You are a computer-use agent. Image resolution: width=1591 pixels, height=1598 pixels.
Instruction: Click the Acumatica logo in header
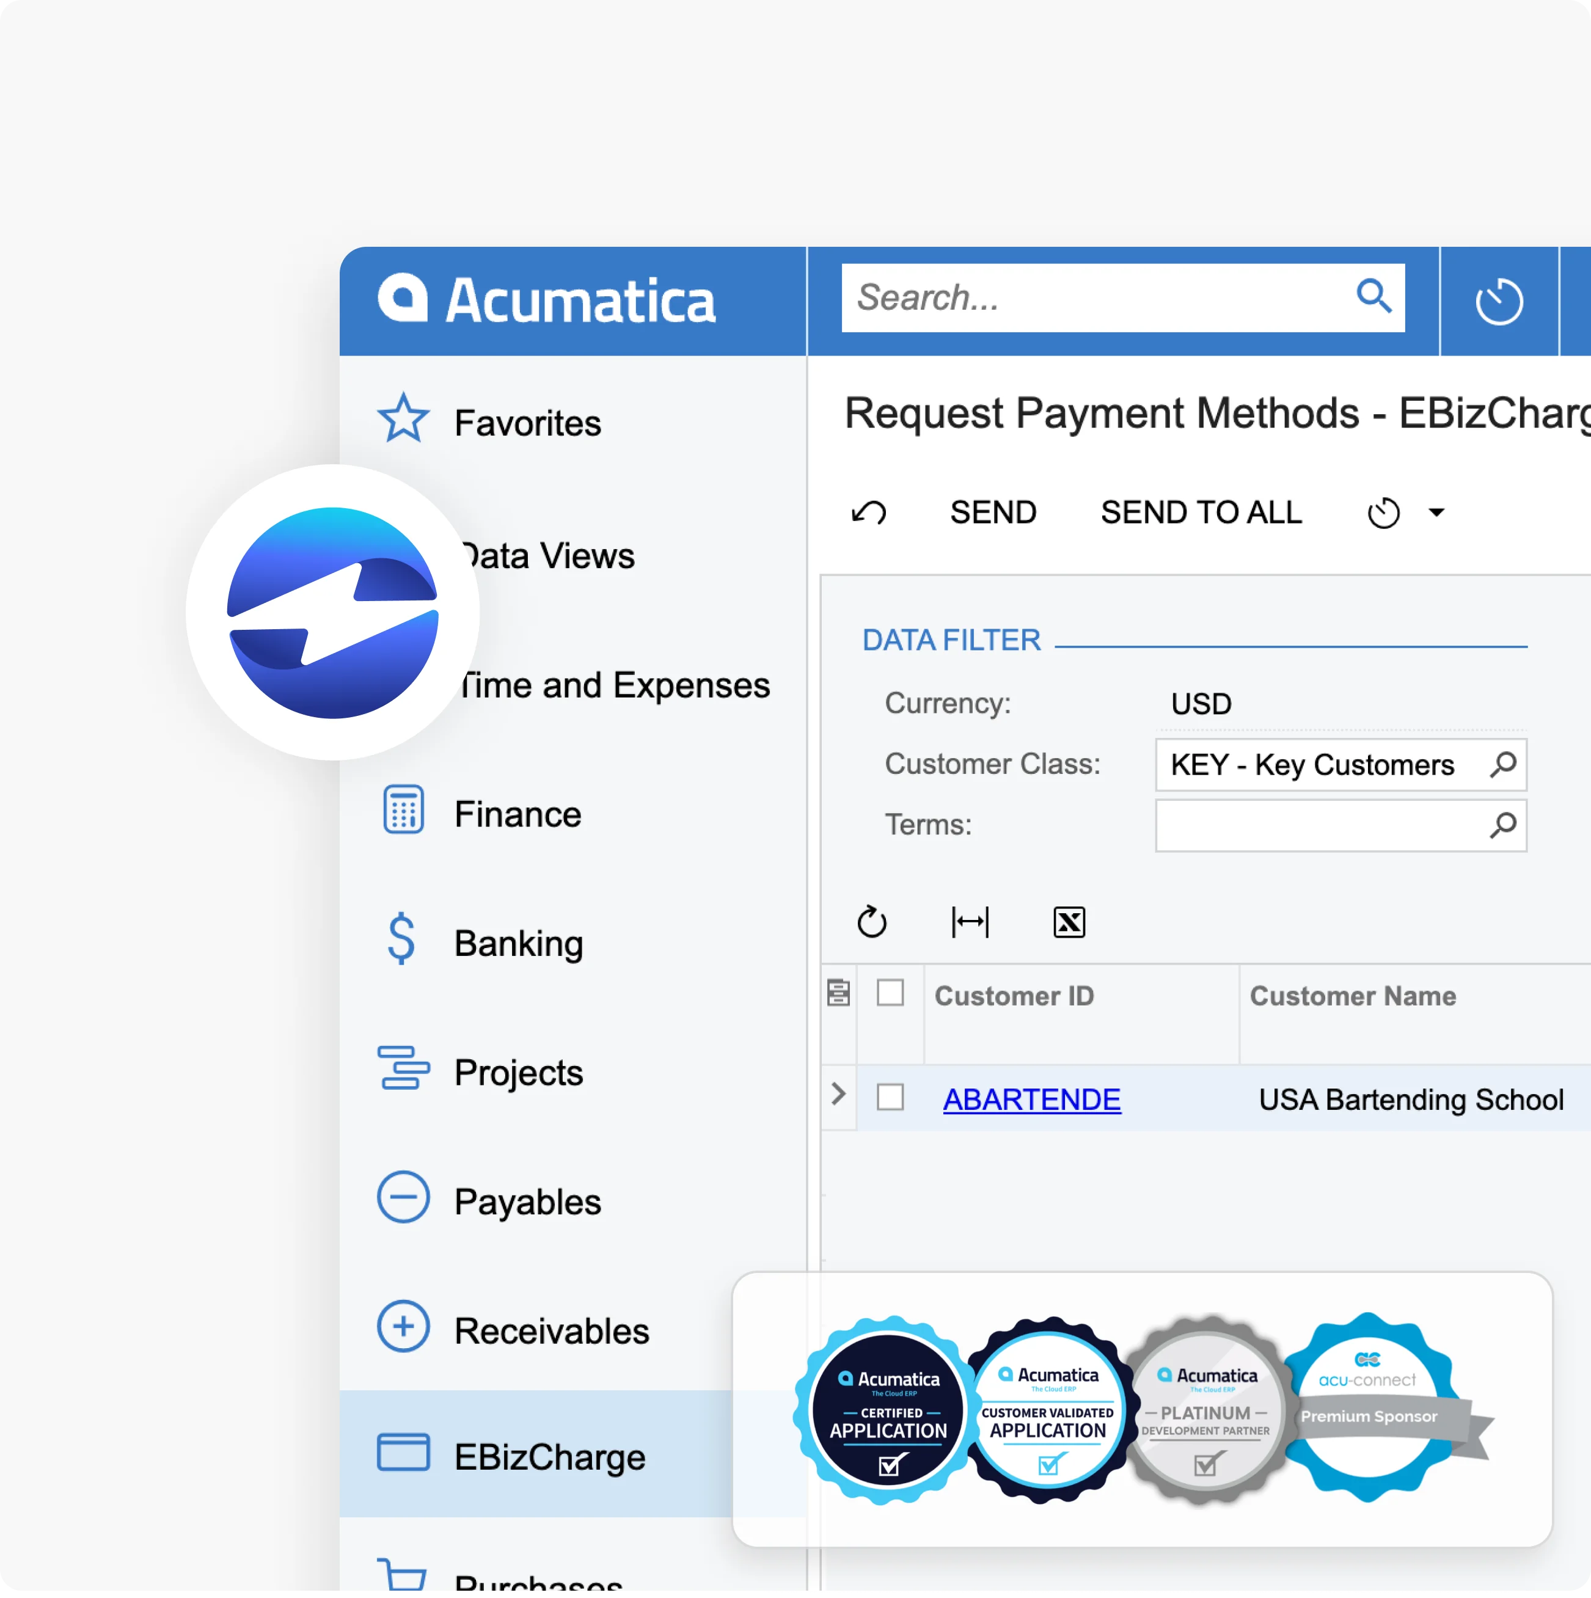(546, 299)
